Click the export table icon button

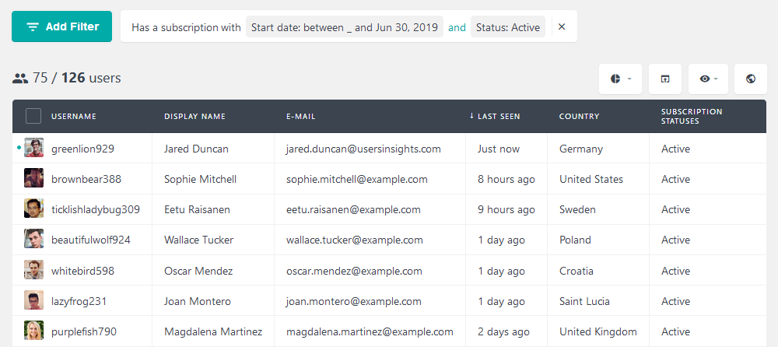(665, 79)
